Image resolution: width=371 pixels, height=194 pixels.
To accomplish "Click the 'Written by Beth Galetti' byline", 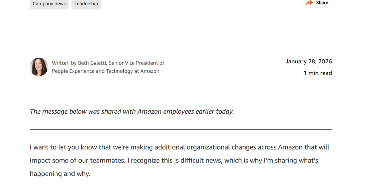I will 79,63.
